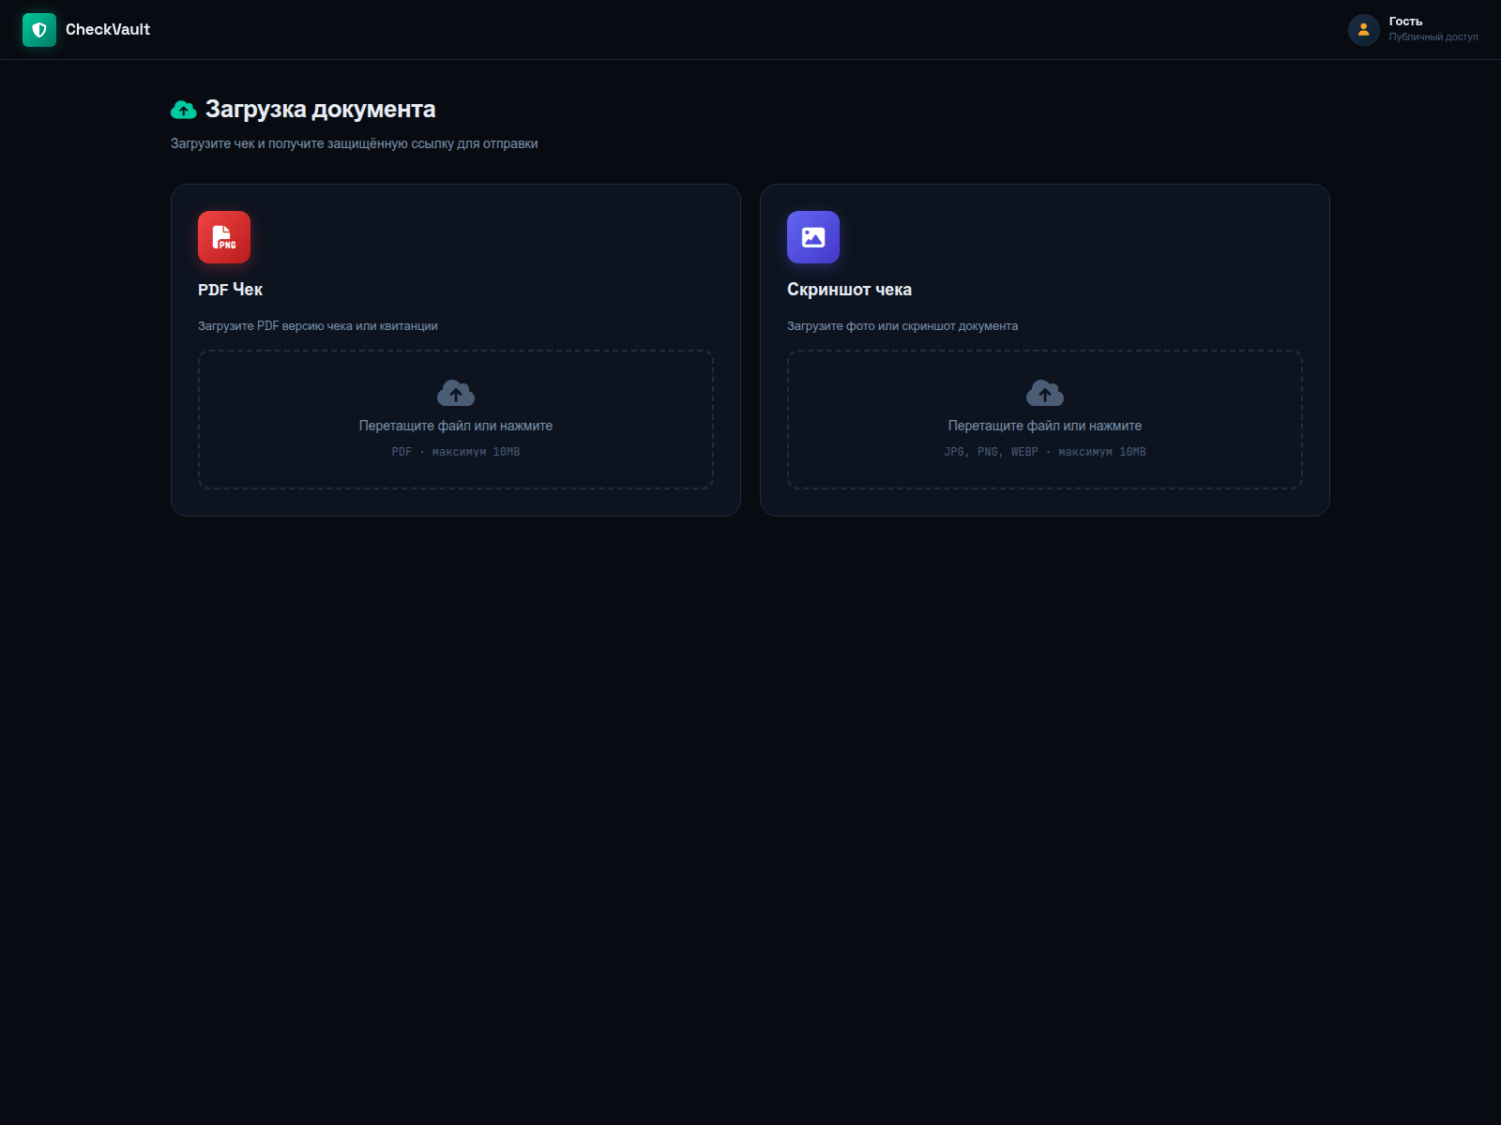1501x1125 pixels.
Task: Click the cloud upload icon in the PDF drop zone
Action: pos(456,393)
